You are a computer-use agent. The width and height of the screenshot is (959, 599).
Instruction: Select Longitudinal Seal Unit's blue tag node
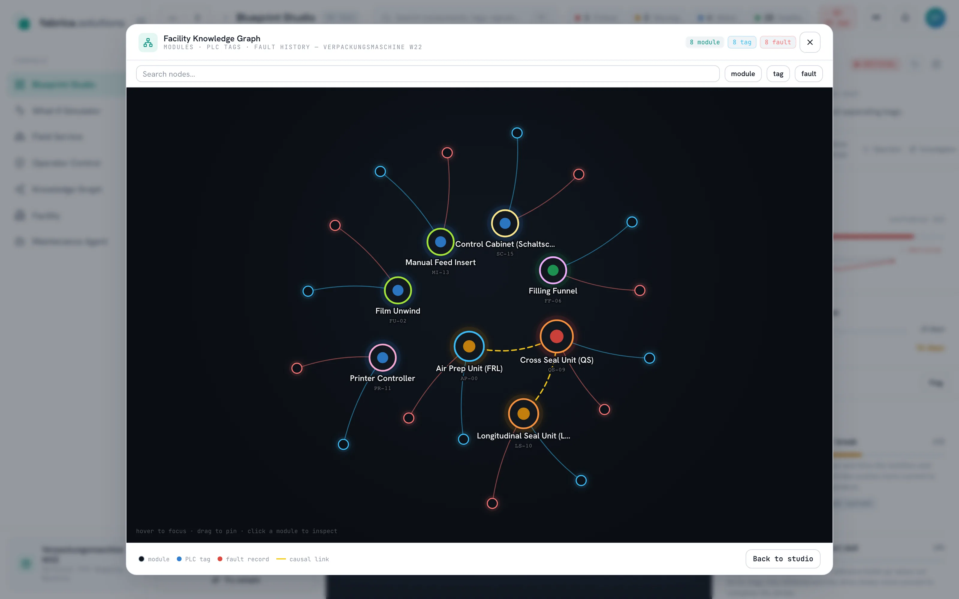(581, 480)
